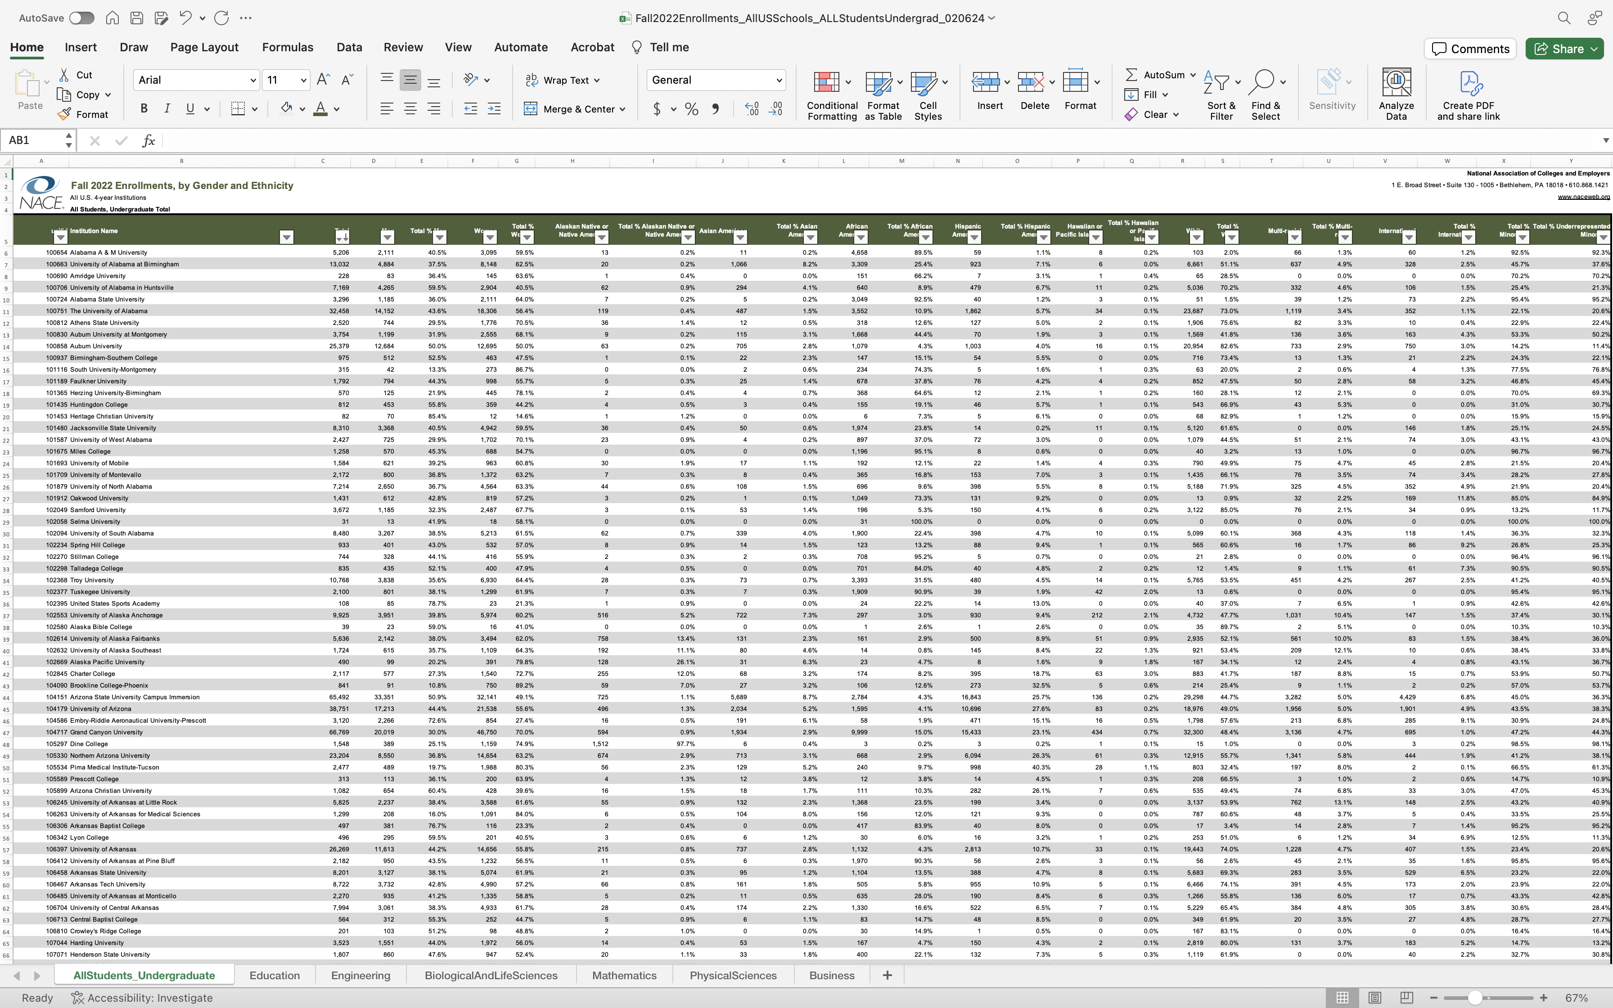Open the Page Layout ribbon tab
This screenshot has width=1613, height=1008.
[204, 47]
